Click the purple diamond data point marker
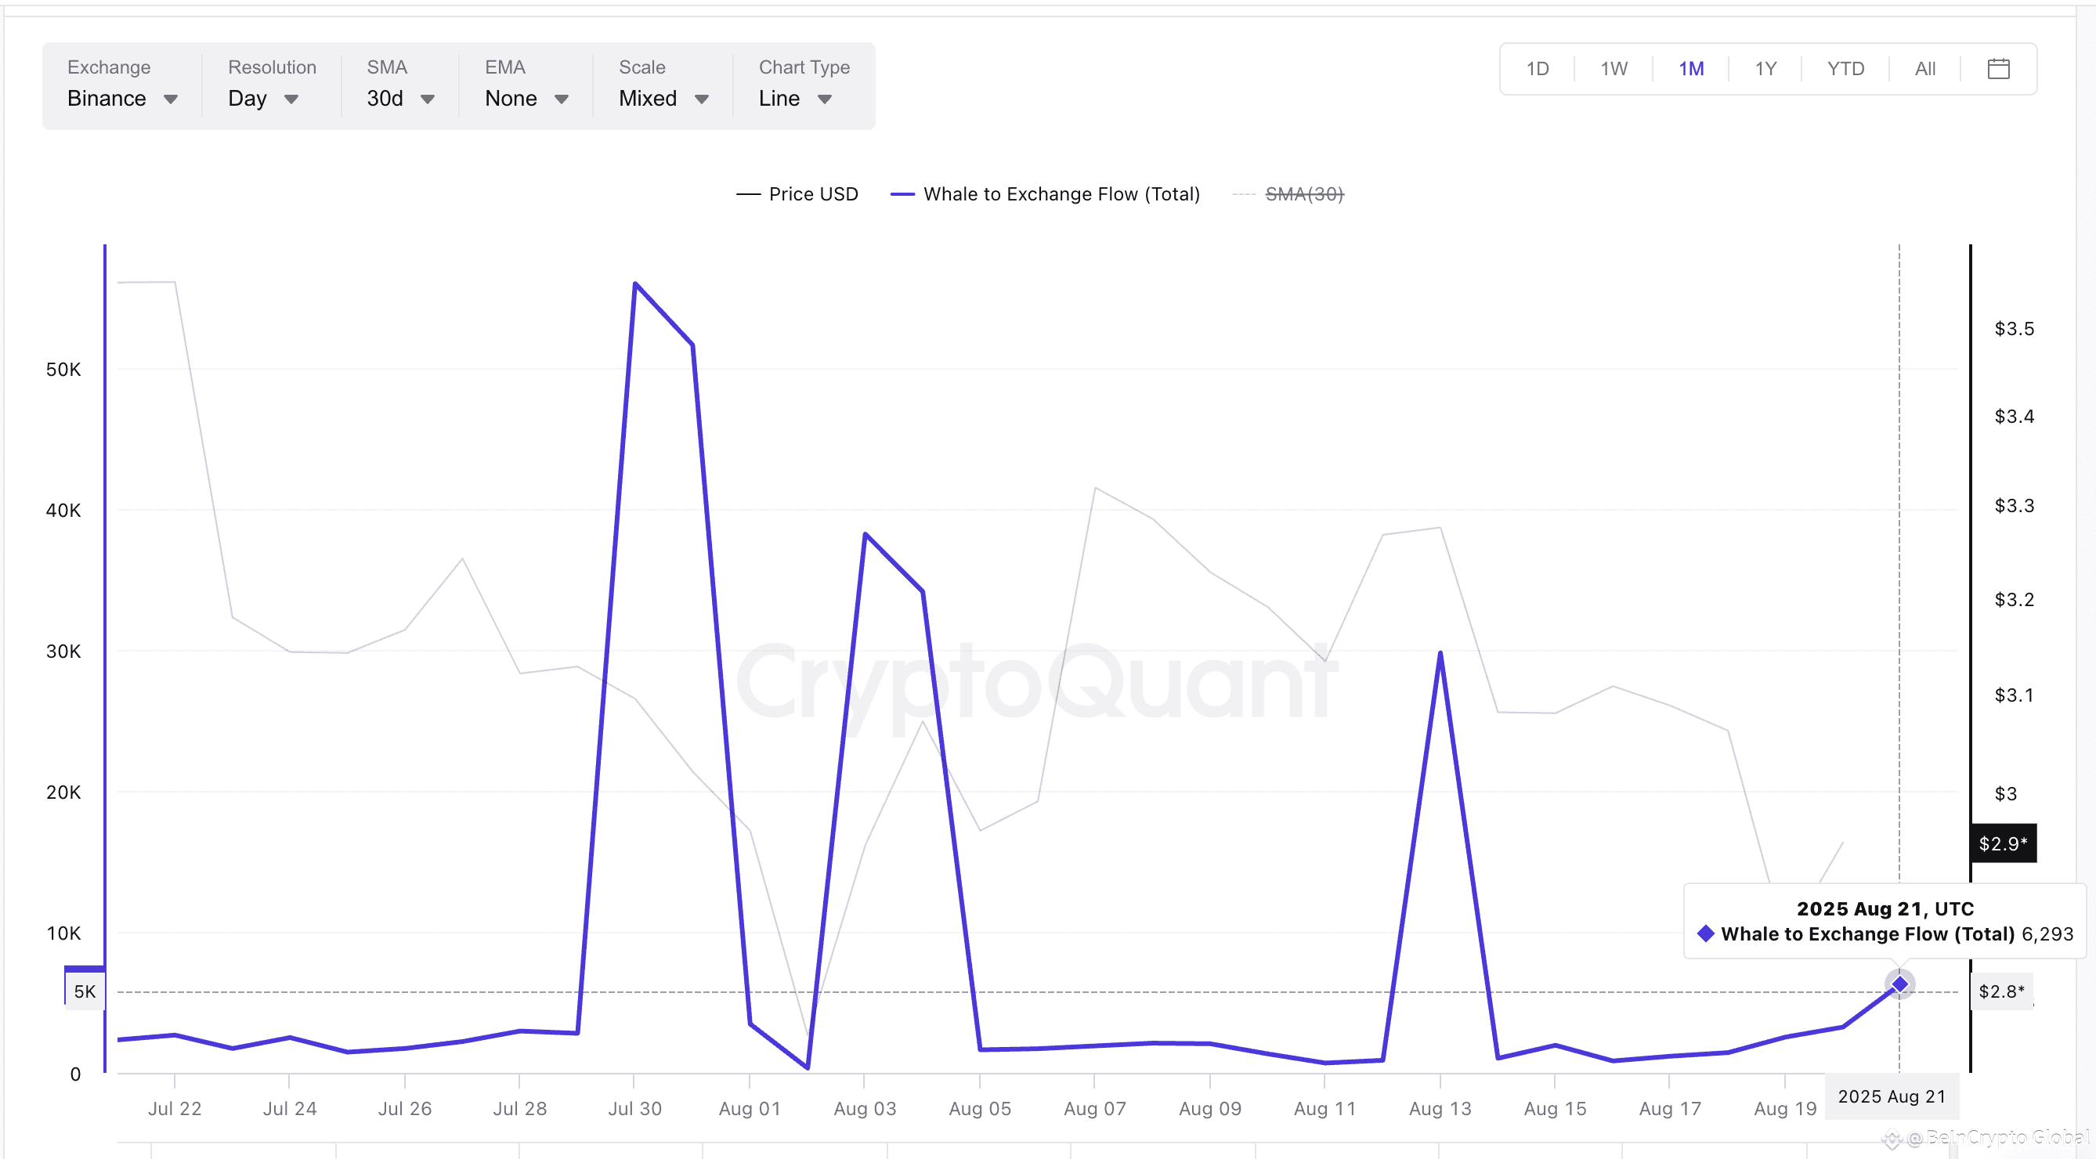This screenshot has width=2096, height=1159. 1899,984
